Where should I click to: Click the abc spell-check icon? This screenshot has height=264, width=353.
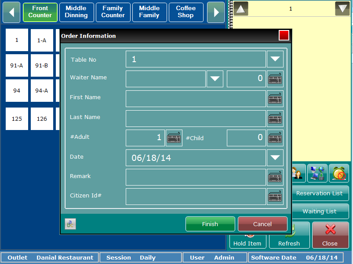tap(70, 224)
